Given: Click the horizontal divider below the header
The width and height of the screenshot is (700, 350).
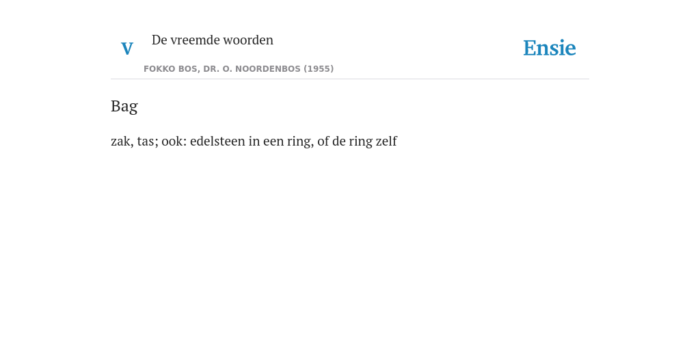Looking at the screenshot, I should tap(350, 79).
